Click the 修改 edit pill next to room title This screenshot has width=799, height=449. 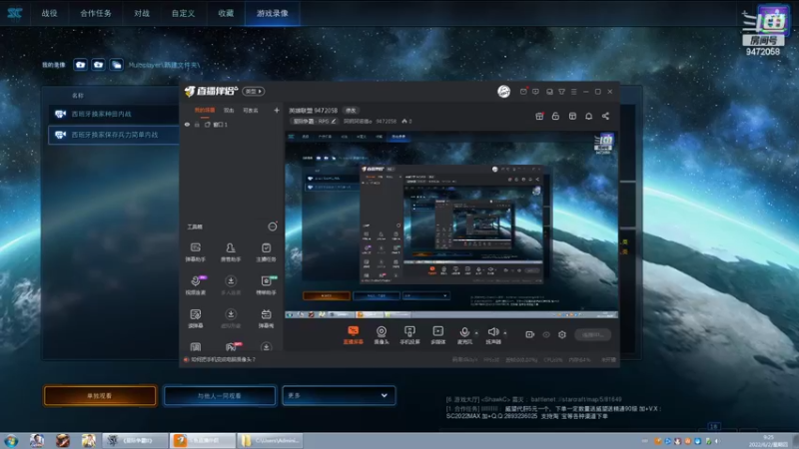[x=351, y=111]
